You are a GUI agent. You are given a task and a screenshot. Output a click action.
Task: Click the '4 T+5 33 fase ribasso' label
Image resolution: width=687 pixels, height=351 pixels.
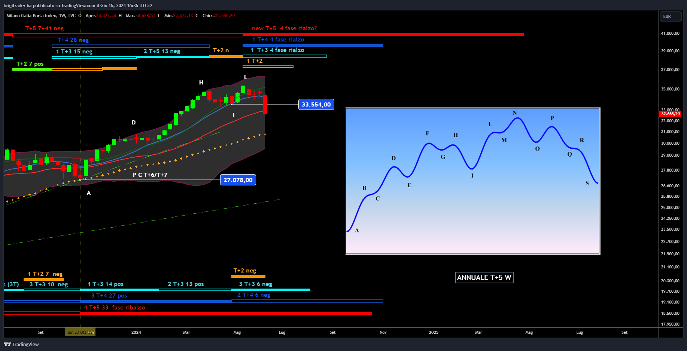(x=114, y=308)
